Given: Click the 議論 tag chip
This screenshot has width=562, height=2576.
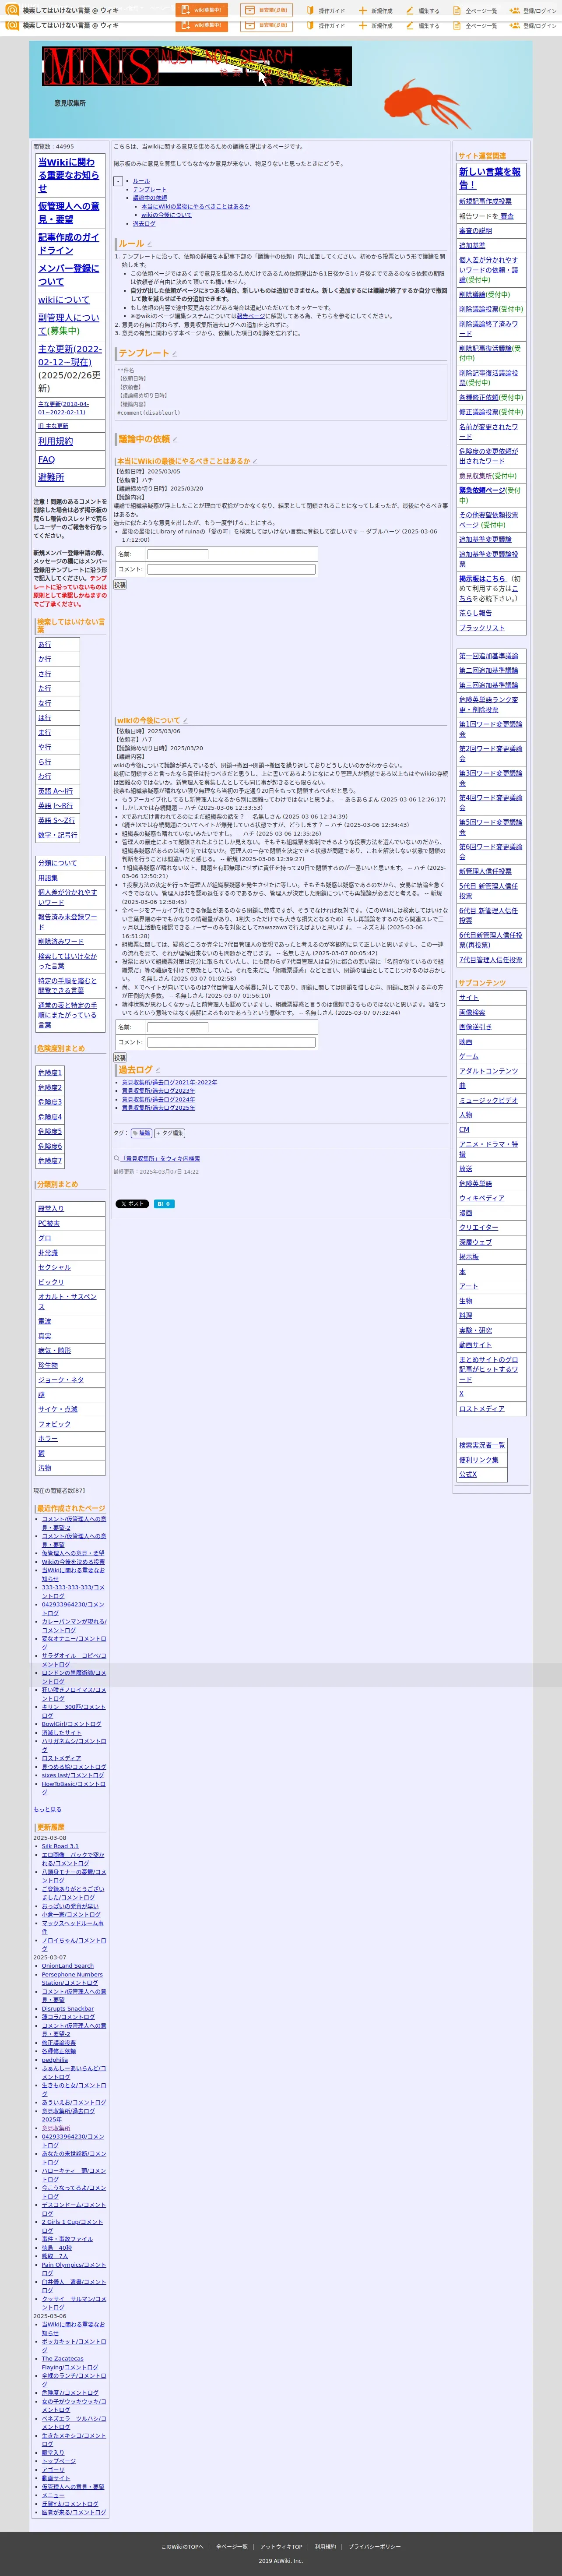Looking at the screenshot, I should point(142,1134).
